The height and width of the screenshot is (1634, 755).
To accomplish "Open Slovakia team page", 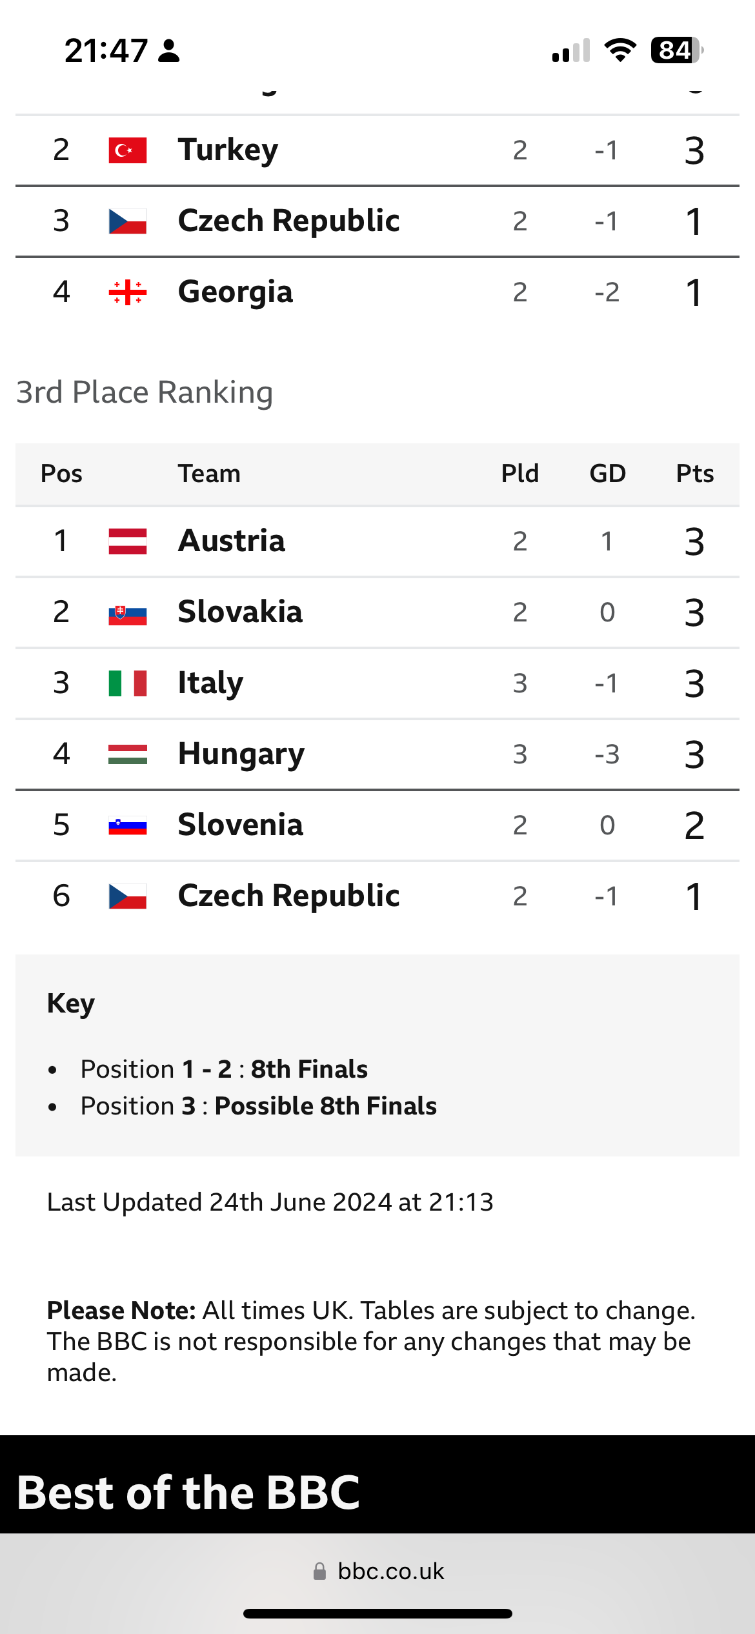I will coord(240,612).
